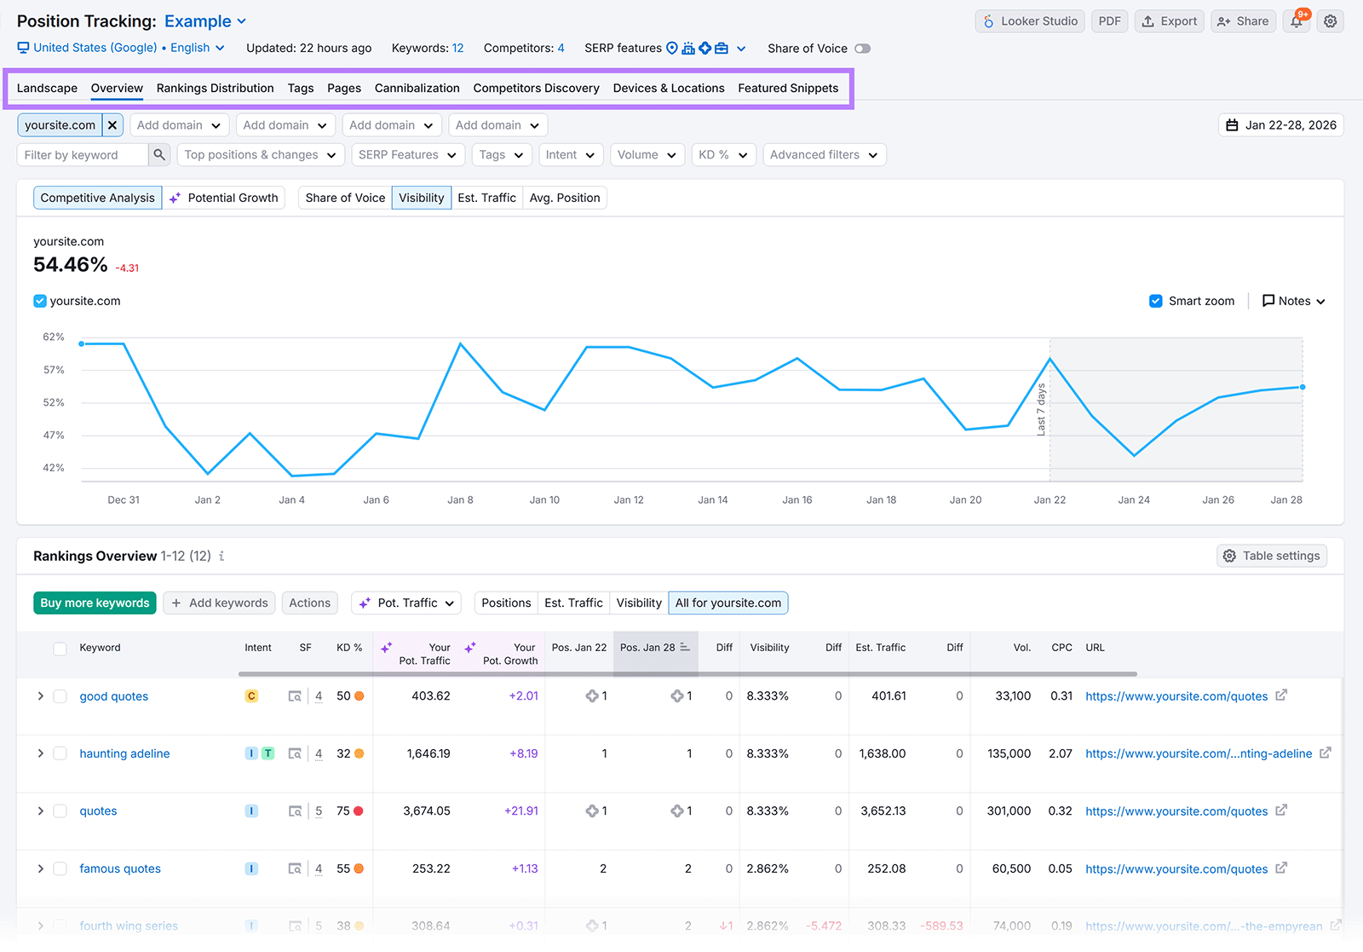Click the keyword filter search magnifier

159,154
